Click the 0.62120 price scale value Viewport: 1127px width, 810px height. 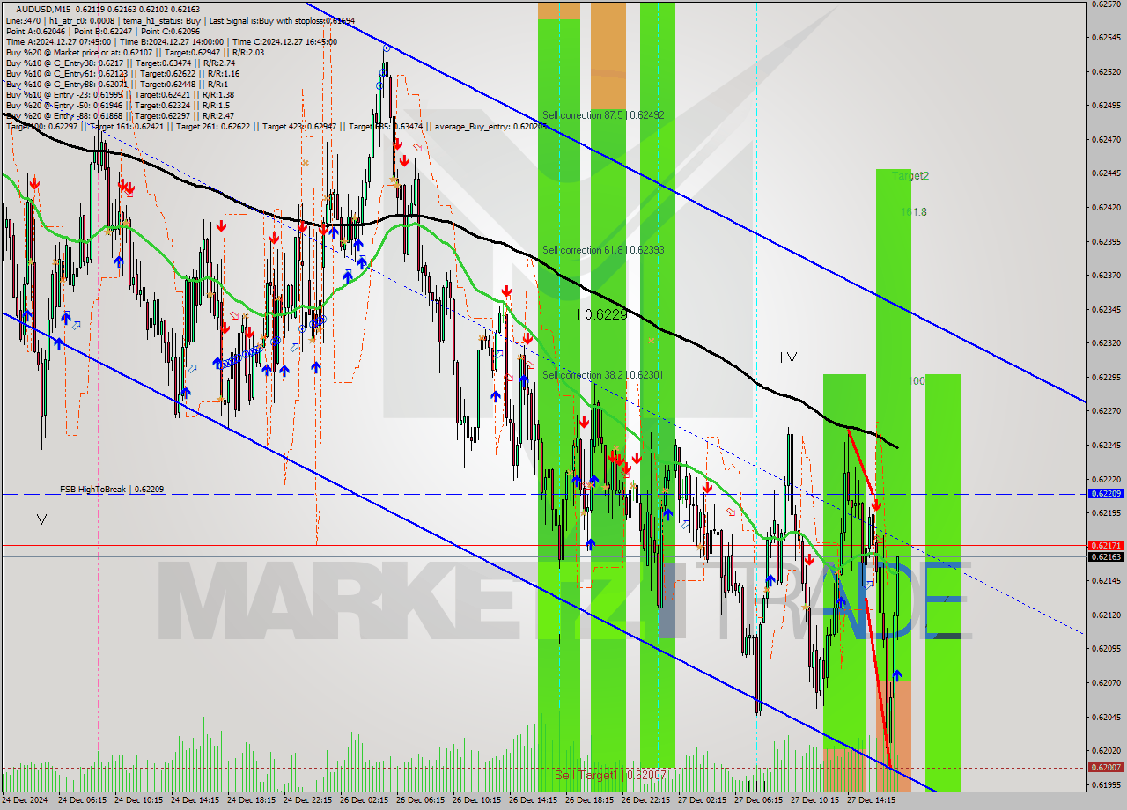tap(1106, 615)
